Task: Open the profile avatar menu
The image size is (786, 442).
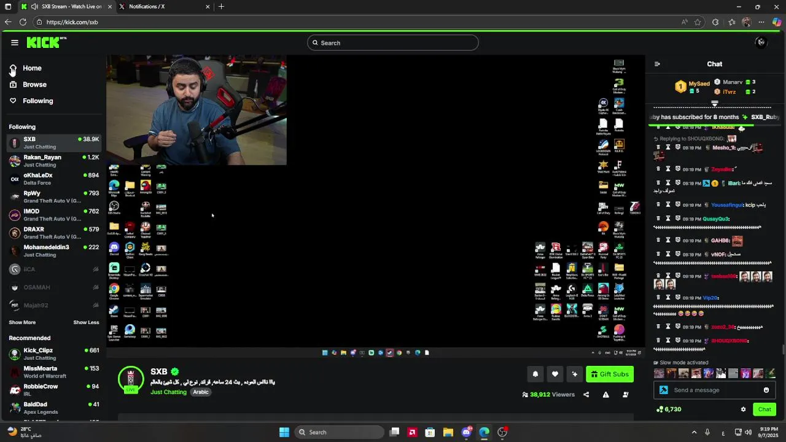Action: click(x=761, y=42)
